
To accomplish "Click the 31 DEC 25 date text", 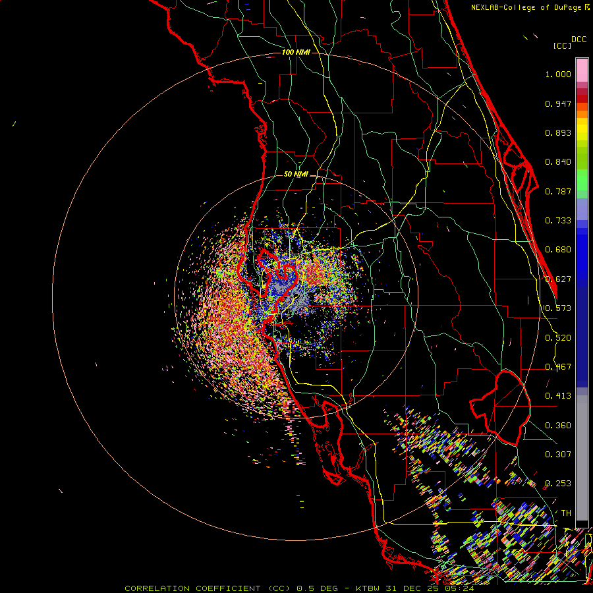I will coord(413,588).
